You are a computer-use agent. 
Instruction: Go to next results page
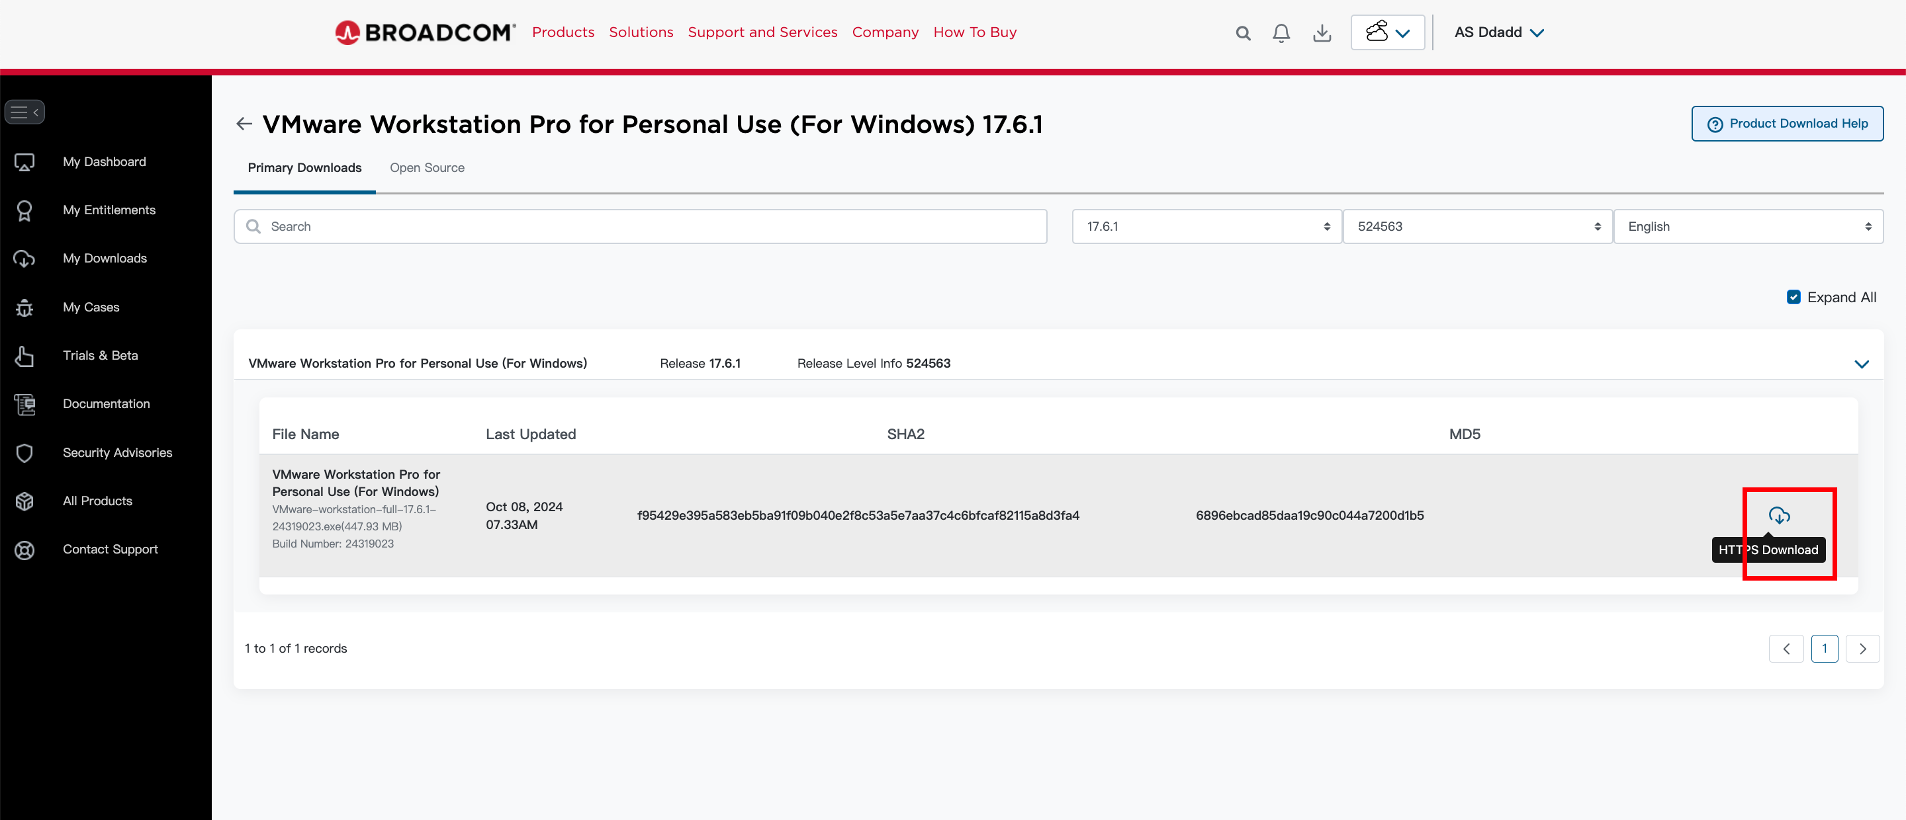[x=1862, y=649]
